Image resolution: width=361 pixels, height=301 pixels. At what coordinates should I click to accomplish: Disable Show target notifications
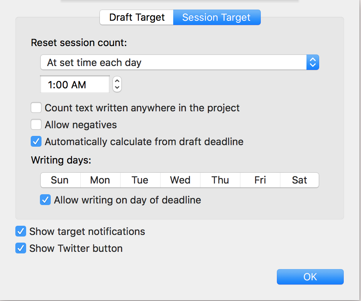pos(21,232)
